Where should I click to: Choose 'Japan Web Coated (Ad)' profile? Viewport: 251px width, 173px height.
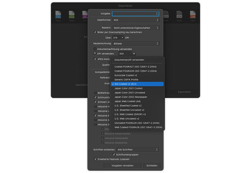coord(137,101)
